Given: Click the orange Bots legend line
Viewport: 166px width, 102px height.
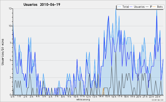Looking at the screenshot, I should [154, 7].
